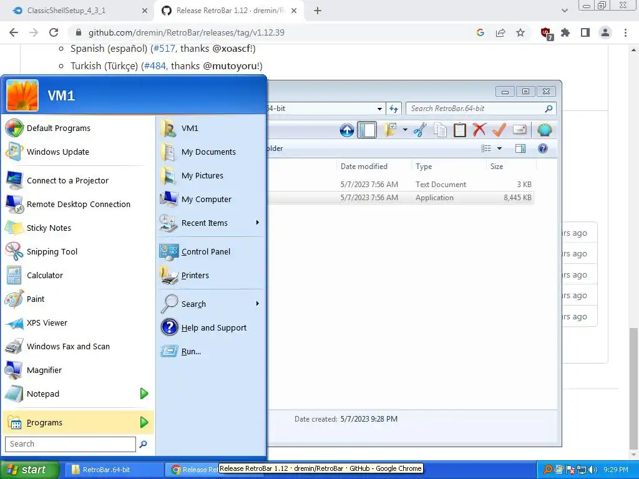Launch XPS Viewer
The image size is (639, 479).
tap(77, 322)
